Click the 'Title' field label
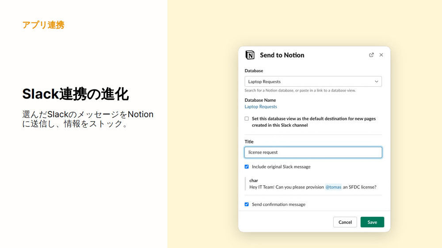 [249, 141]
